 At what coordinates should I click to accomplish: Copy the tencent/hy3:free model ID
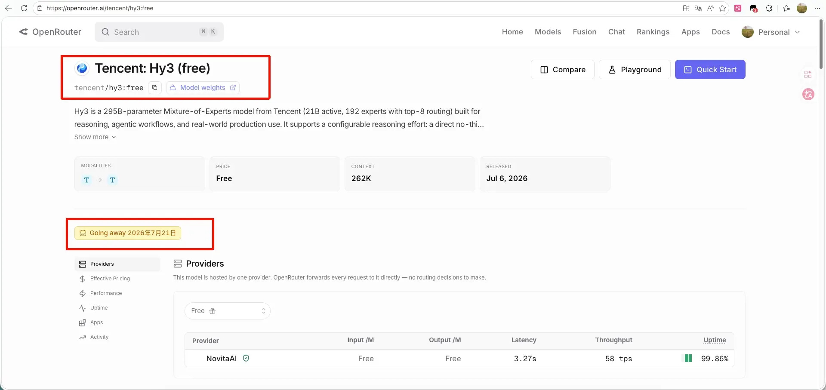[154, 87]
